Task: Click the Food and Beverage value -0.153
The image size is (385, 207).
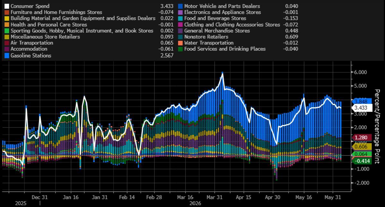Action: pyautogui.click(x=290, y=18)
